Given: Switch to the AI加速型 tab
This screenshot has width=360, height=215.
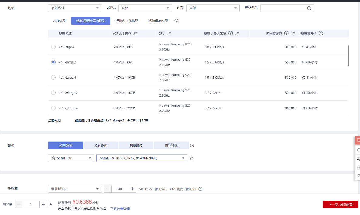Looking at the screenshot, I should point(59,21).
